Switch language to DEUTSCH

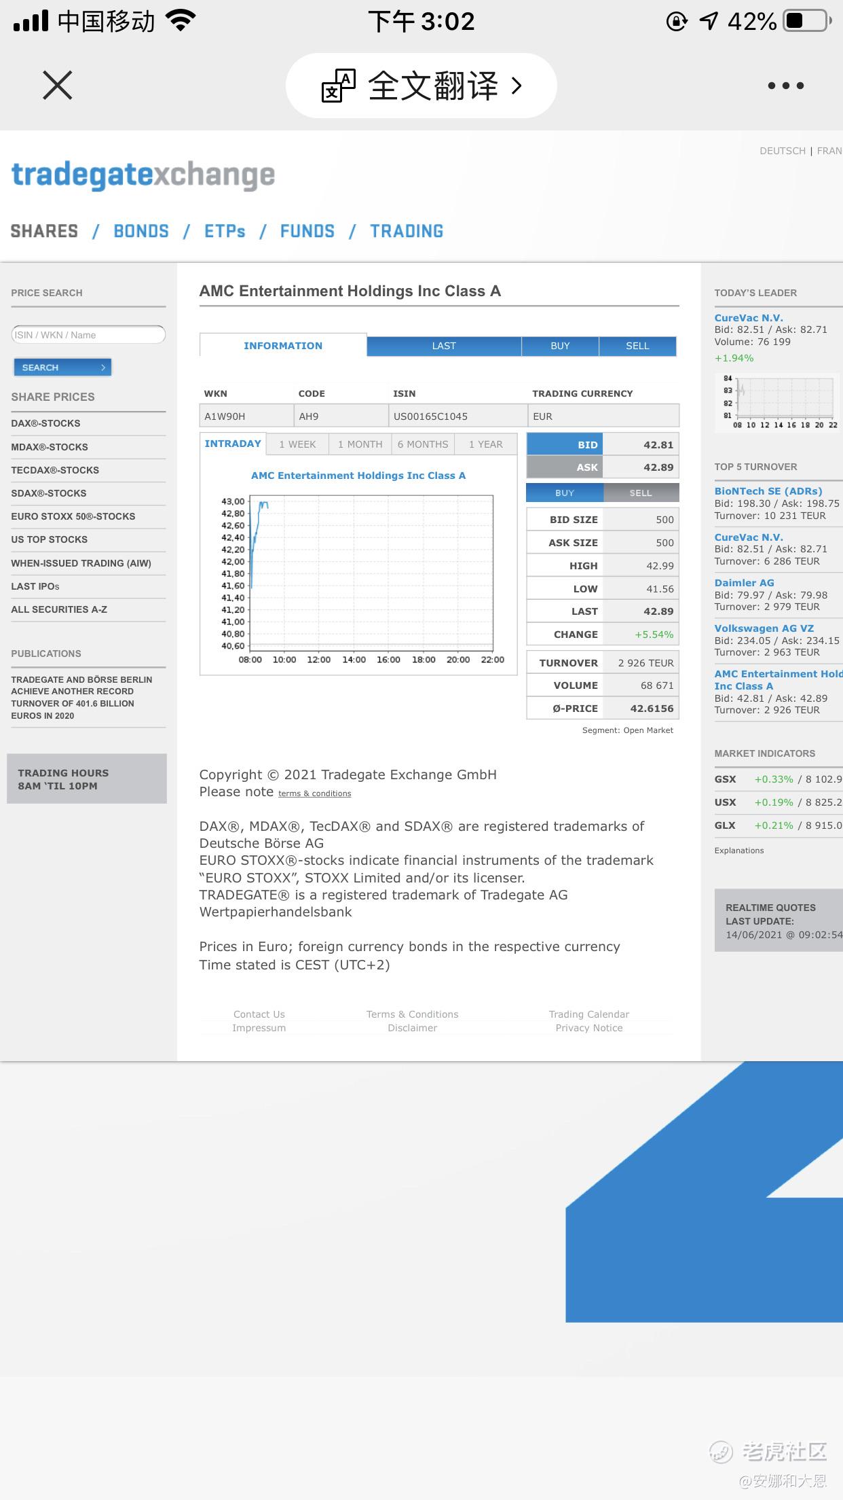pos(783,151)
